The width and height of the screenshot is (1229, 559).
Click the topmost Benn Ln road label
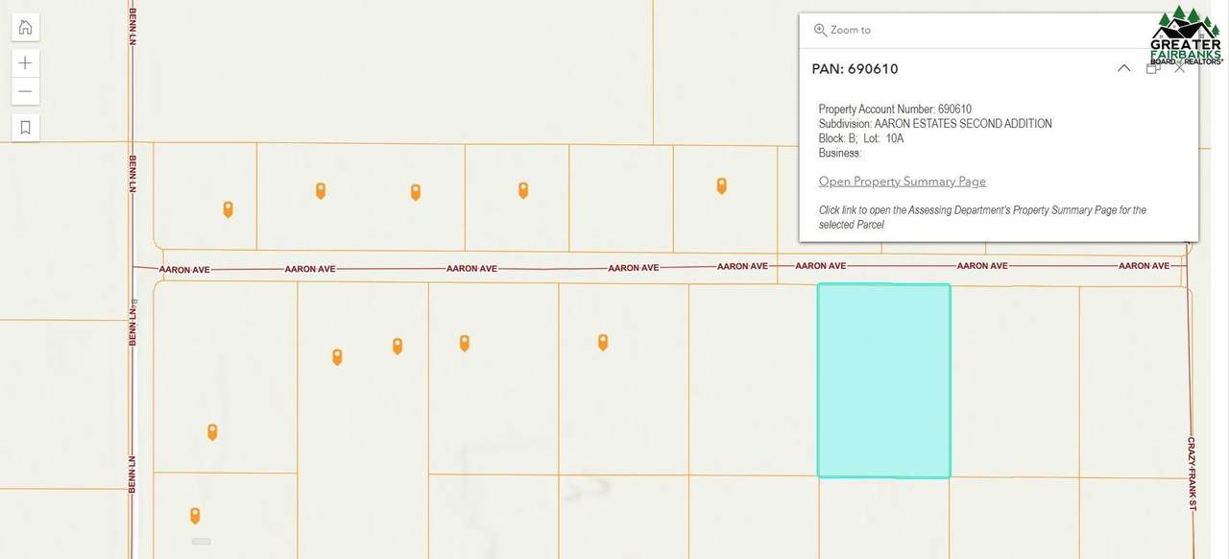[133, 26]
